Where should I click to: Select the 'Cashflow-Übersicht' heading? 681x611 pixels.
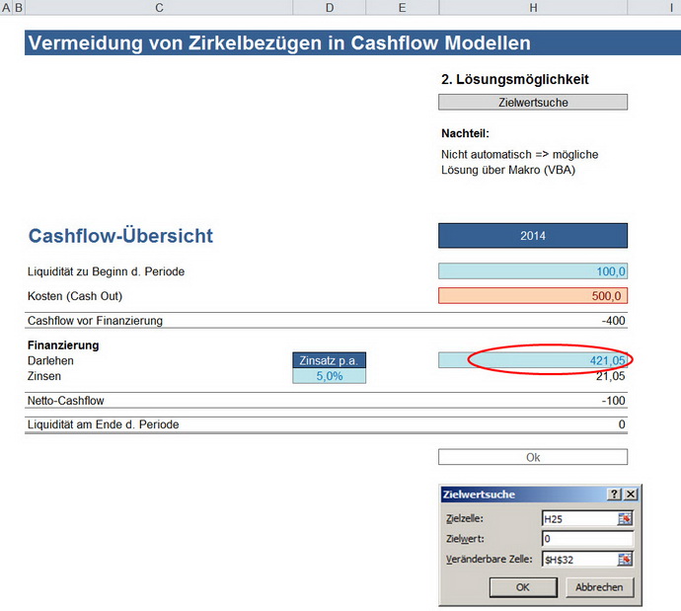pos(120,236)
